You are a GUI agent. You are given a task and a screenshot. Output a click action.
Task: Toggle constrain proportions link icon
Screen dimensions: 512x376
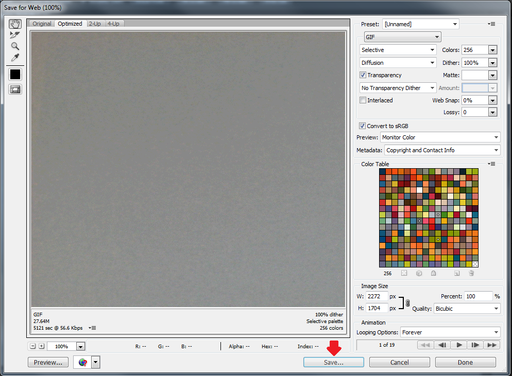click(407, 302)
